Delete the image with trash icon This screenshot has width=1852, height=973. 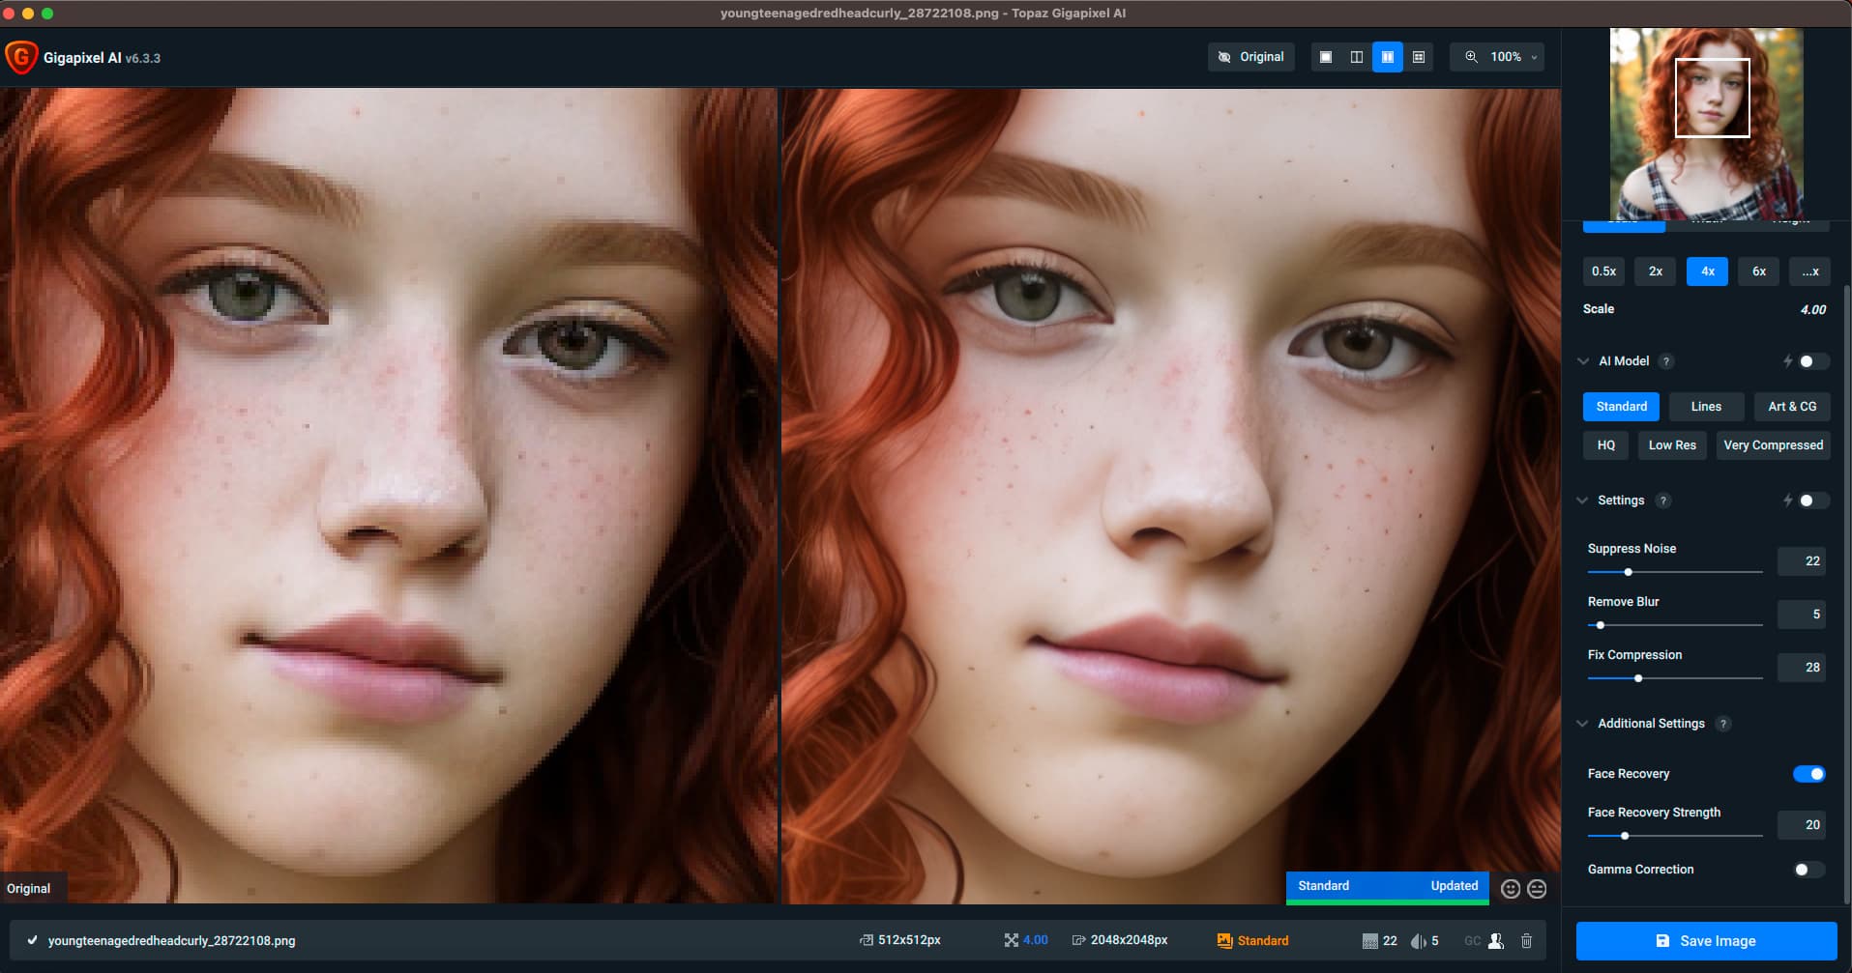point(1527,940)
